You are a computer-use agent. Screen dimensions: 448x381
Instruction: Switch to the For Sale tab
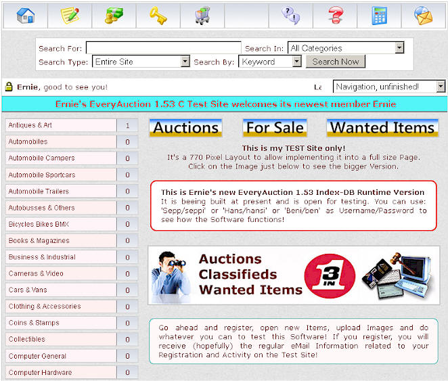(275, 128)
